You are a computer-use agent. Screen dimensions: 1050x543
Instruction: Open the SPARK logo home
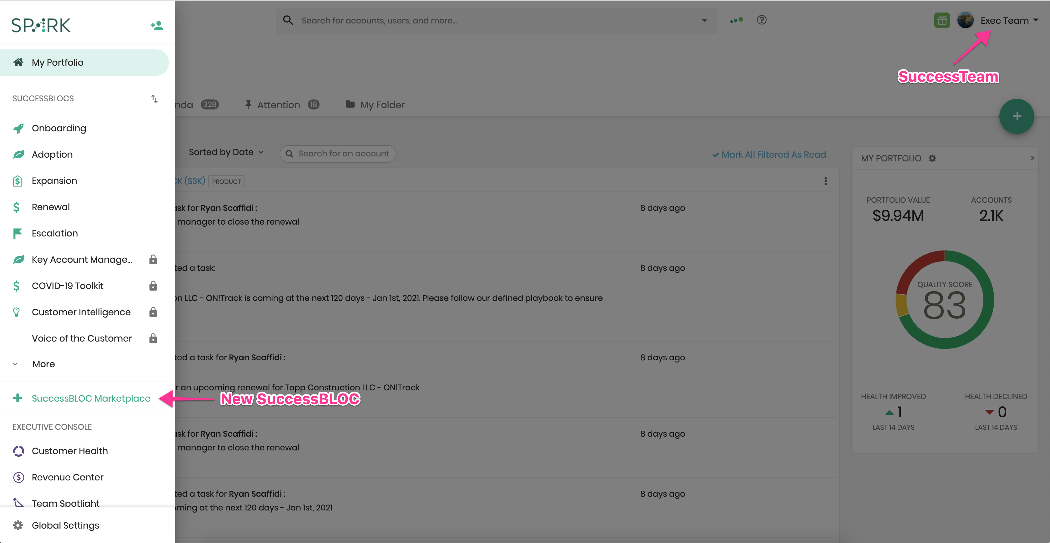(x=41, y=25)
